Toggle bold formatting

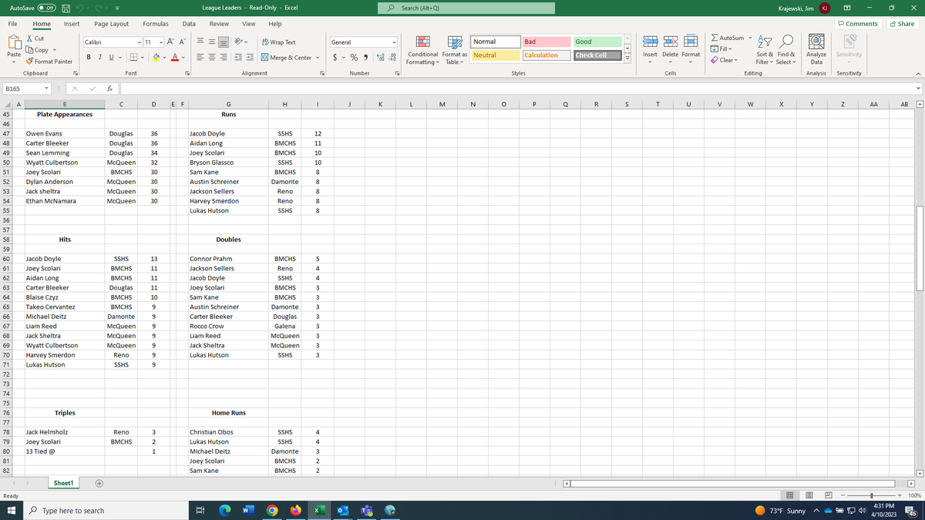pos(89,57)
